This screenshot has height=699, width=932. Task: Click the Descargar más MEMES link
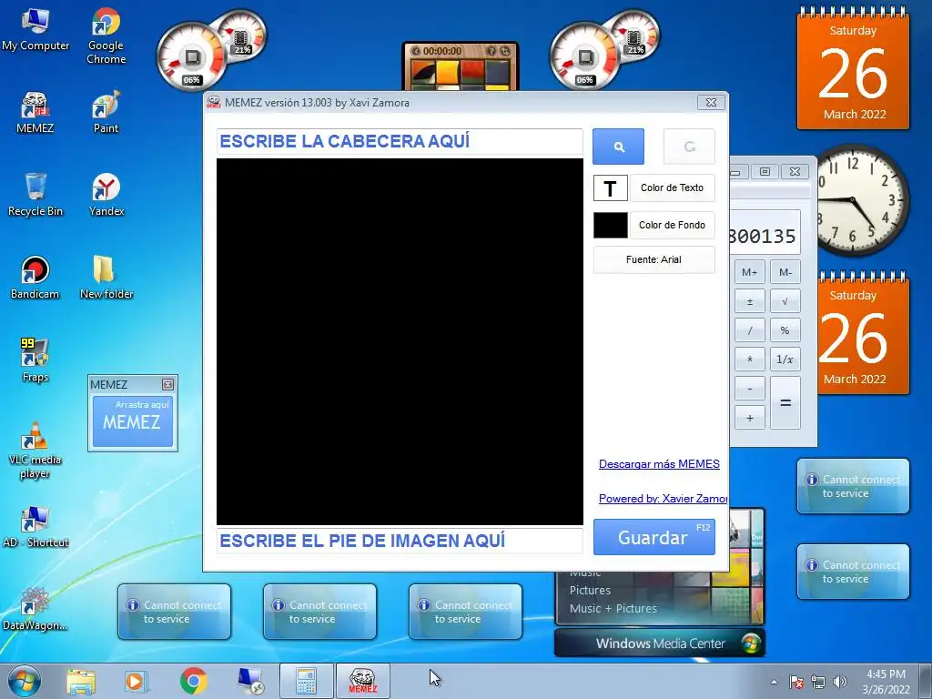(x=659, y=464)
